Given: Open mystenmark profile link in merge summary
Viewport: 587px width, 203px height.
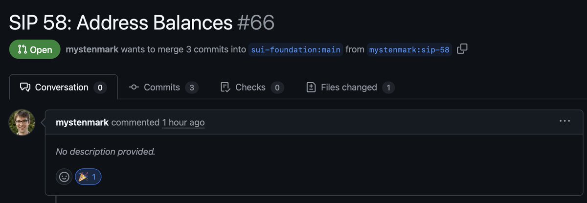Looking at the screenshot, I should point(92,49).
